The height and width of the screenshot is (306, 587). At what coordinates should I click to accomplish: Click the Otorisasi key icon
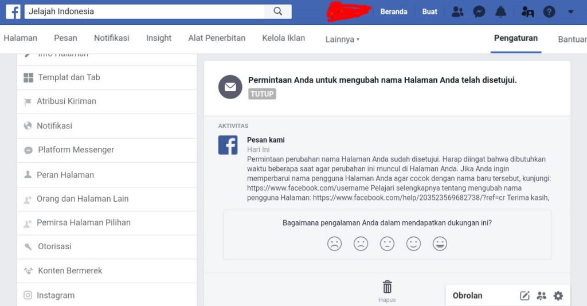click(x=28, y=247)
